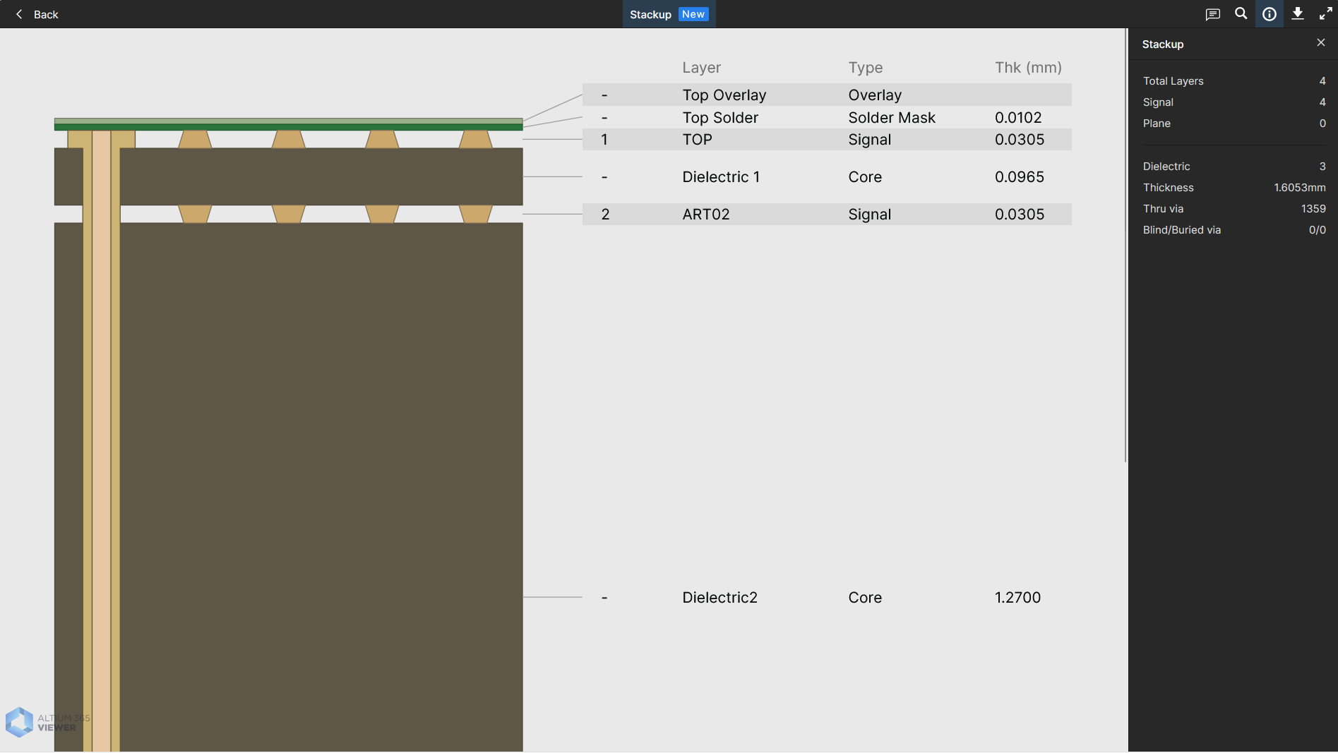Screen dimensions: 1338x753
Task: Click the New badge beside Stackup
Action: coord(693,14)
